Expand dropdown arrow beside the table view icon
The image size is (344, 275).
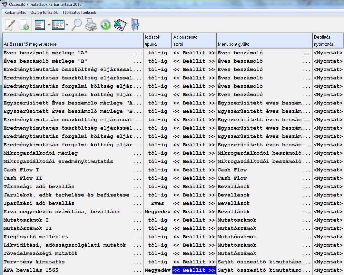pyautogui.click(x=67, y=25)
